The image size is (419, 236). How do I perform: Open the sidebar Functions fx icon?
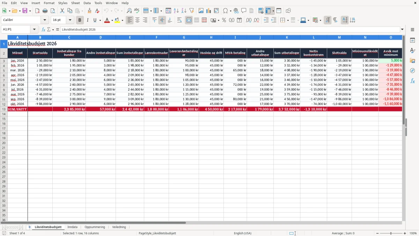[412, 81]
